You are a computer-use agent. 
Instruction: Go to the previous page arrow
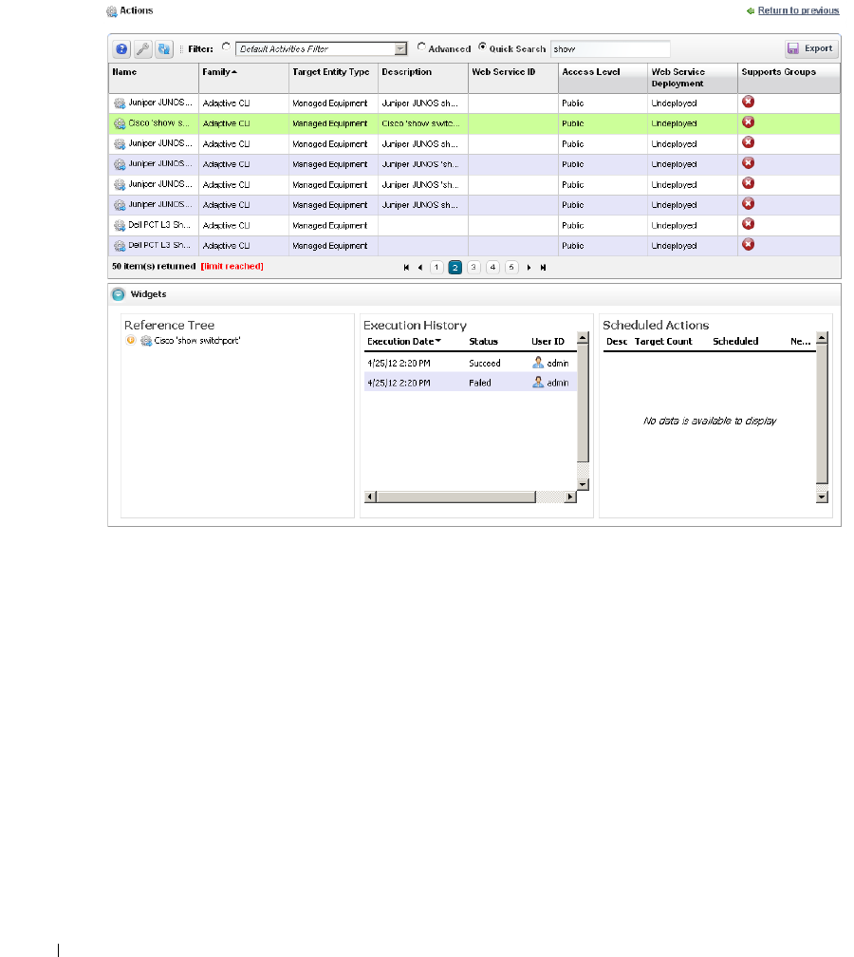(419, 268)
